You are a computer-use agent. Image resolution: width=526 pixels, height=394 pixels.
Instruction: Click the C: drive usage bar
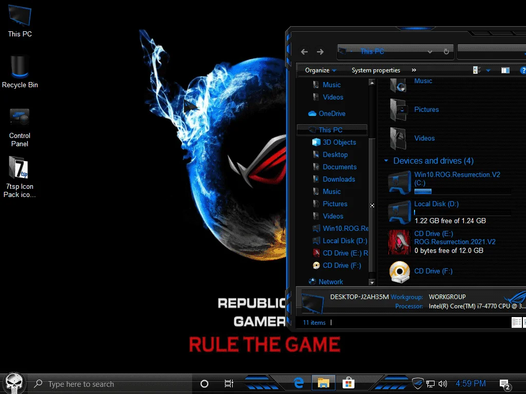[x=463, y=191]
